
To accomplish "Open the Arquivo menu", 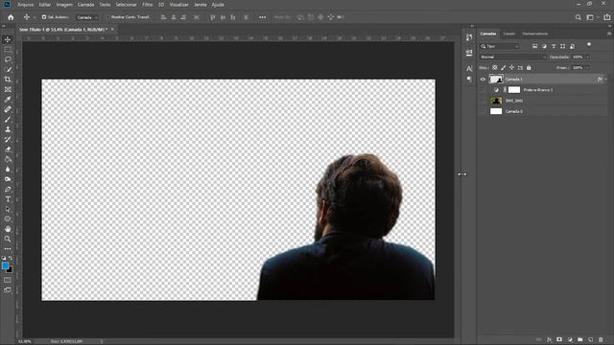I will point(26,5).
